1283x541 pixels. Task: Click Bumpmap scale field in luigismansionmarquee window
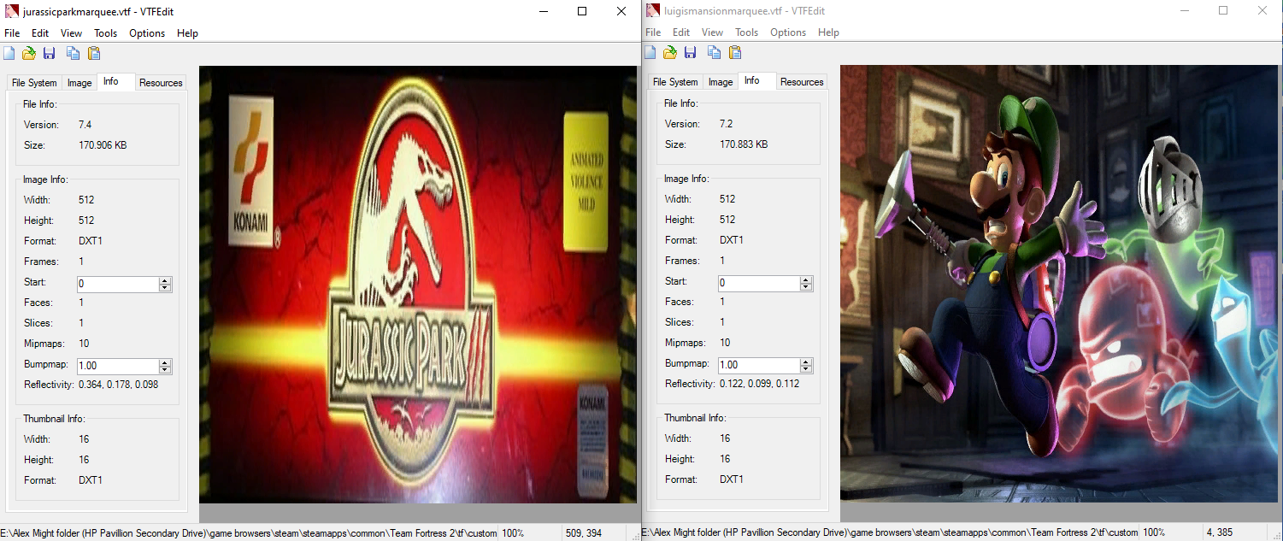[758, 365]
